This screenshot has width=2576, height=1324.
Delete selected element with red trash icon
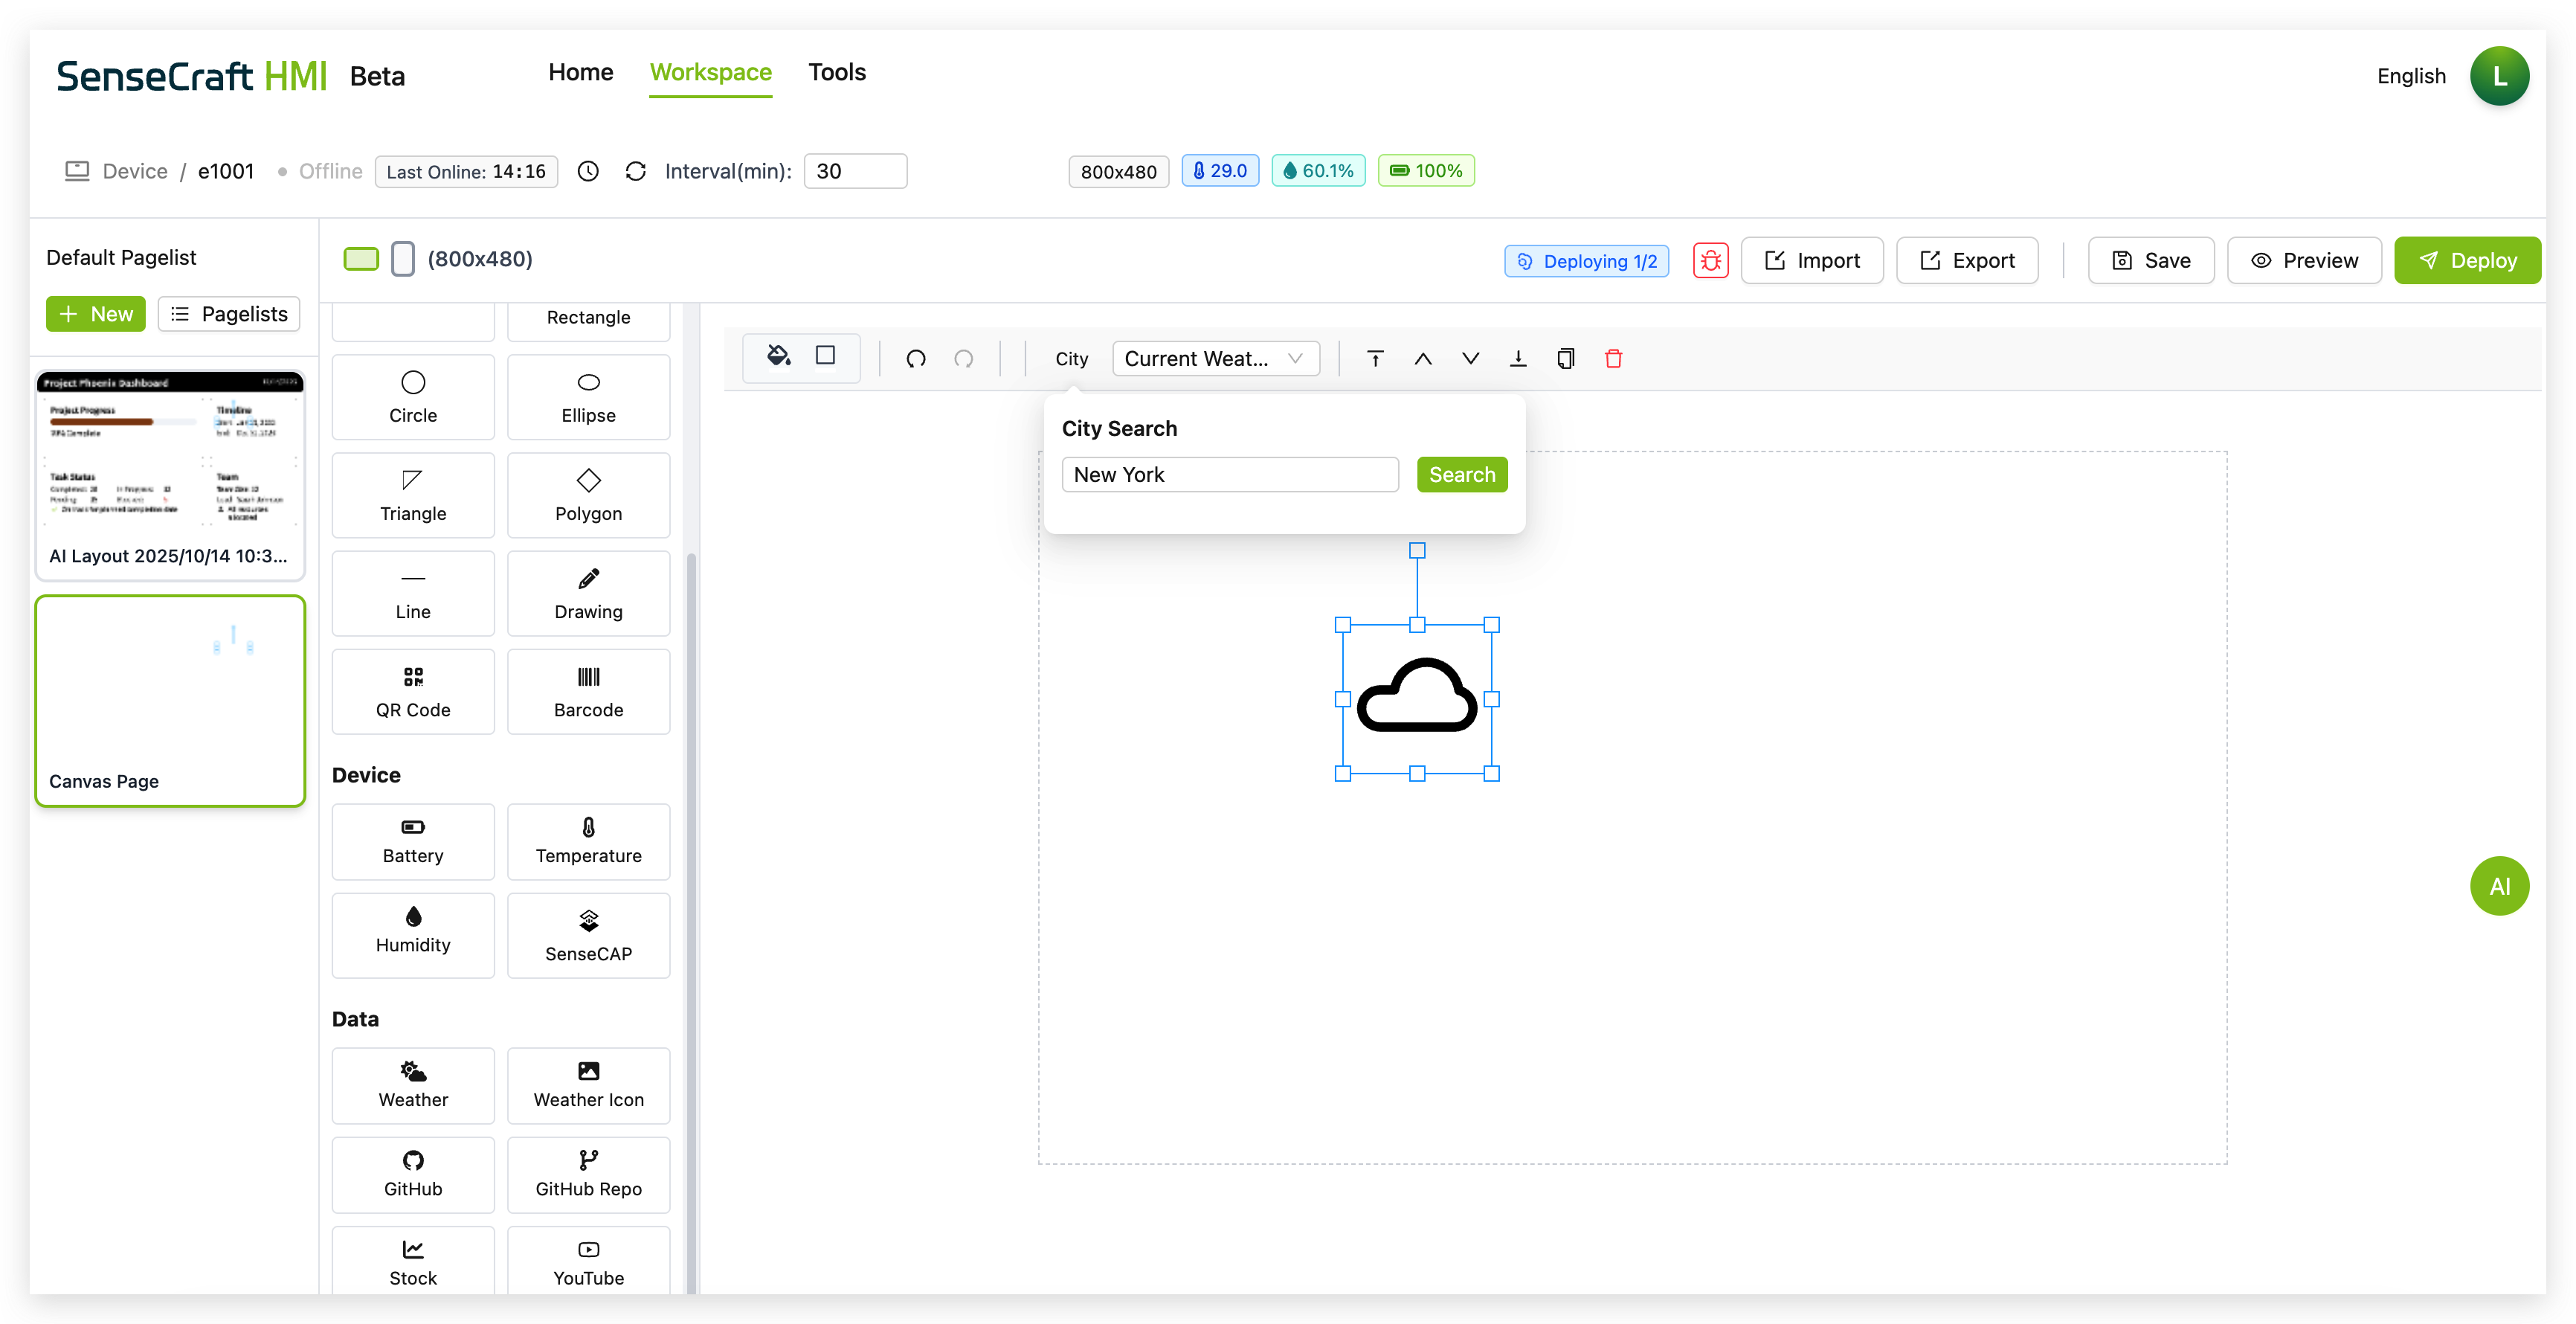click(x=1613, y=359)
